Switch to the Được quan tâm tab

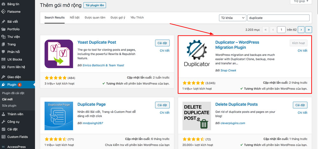[x=95, y=17]
